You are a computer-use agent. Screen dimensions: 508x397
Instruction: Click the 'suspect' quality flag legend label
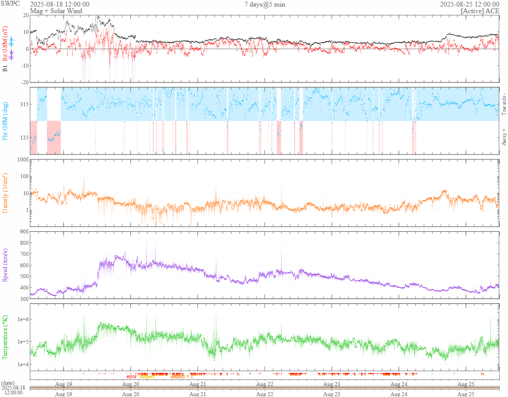click(147, 376)
